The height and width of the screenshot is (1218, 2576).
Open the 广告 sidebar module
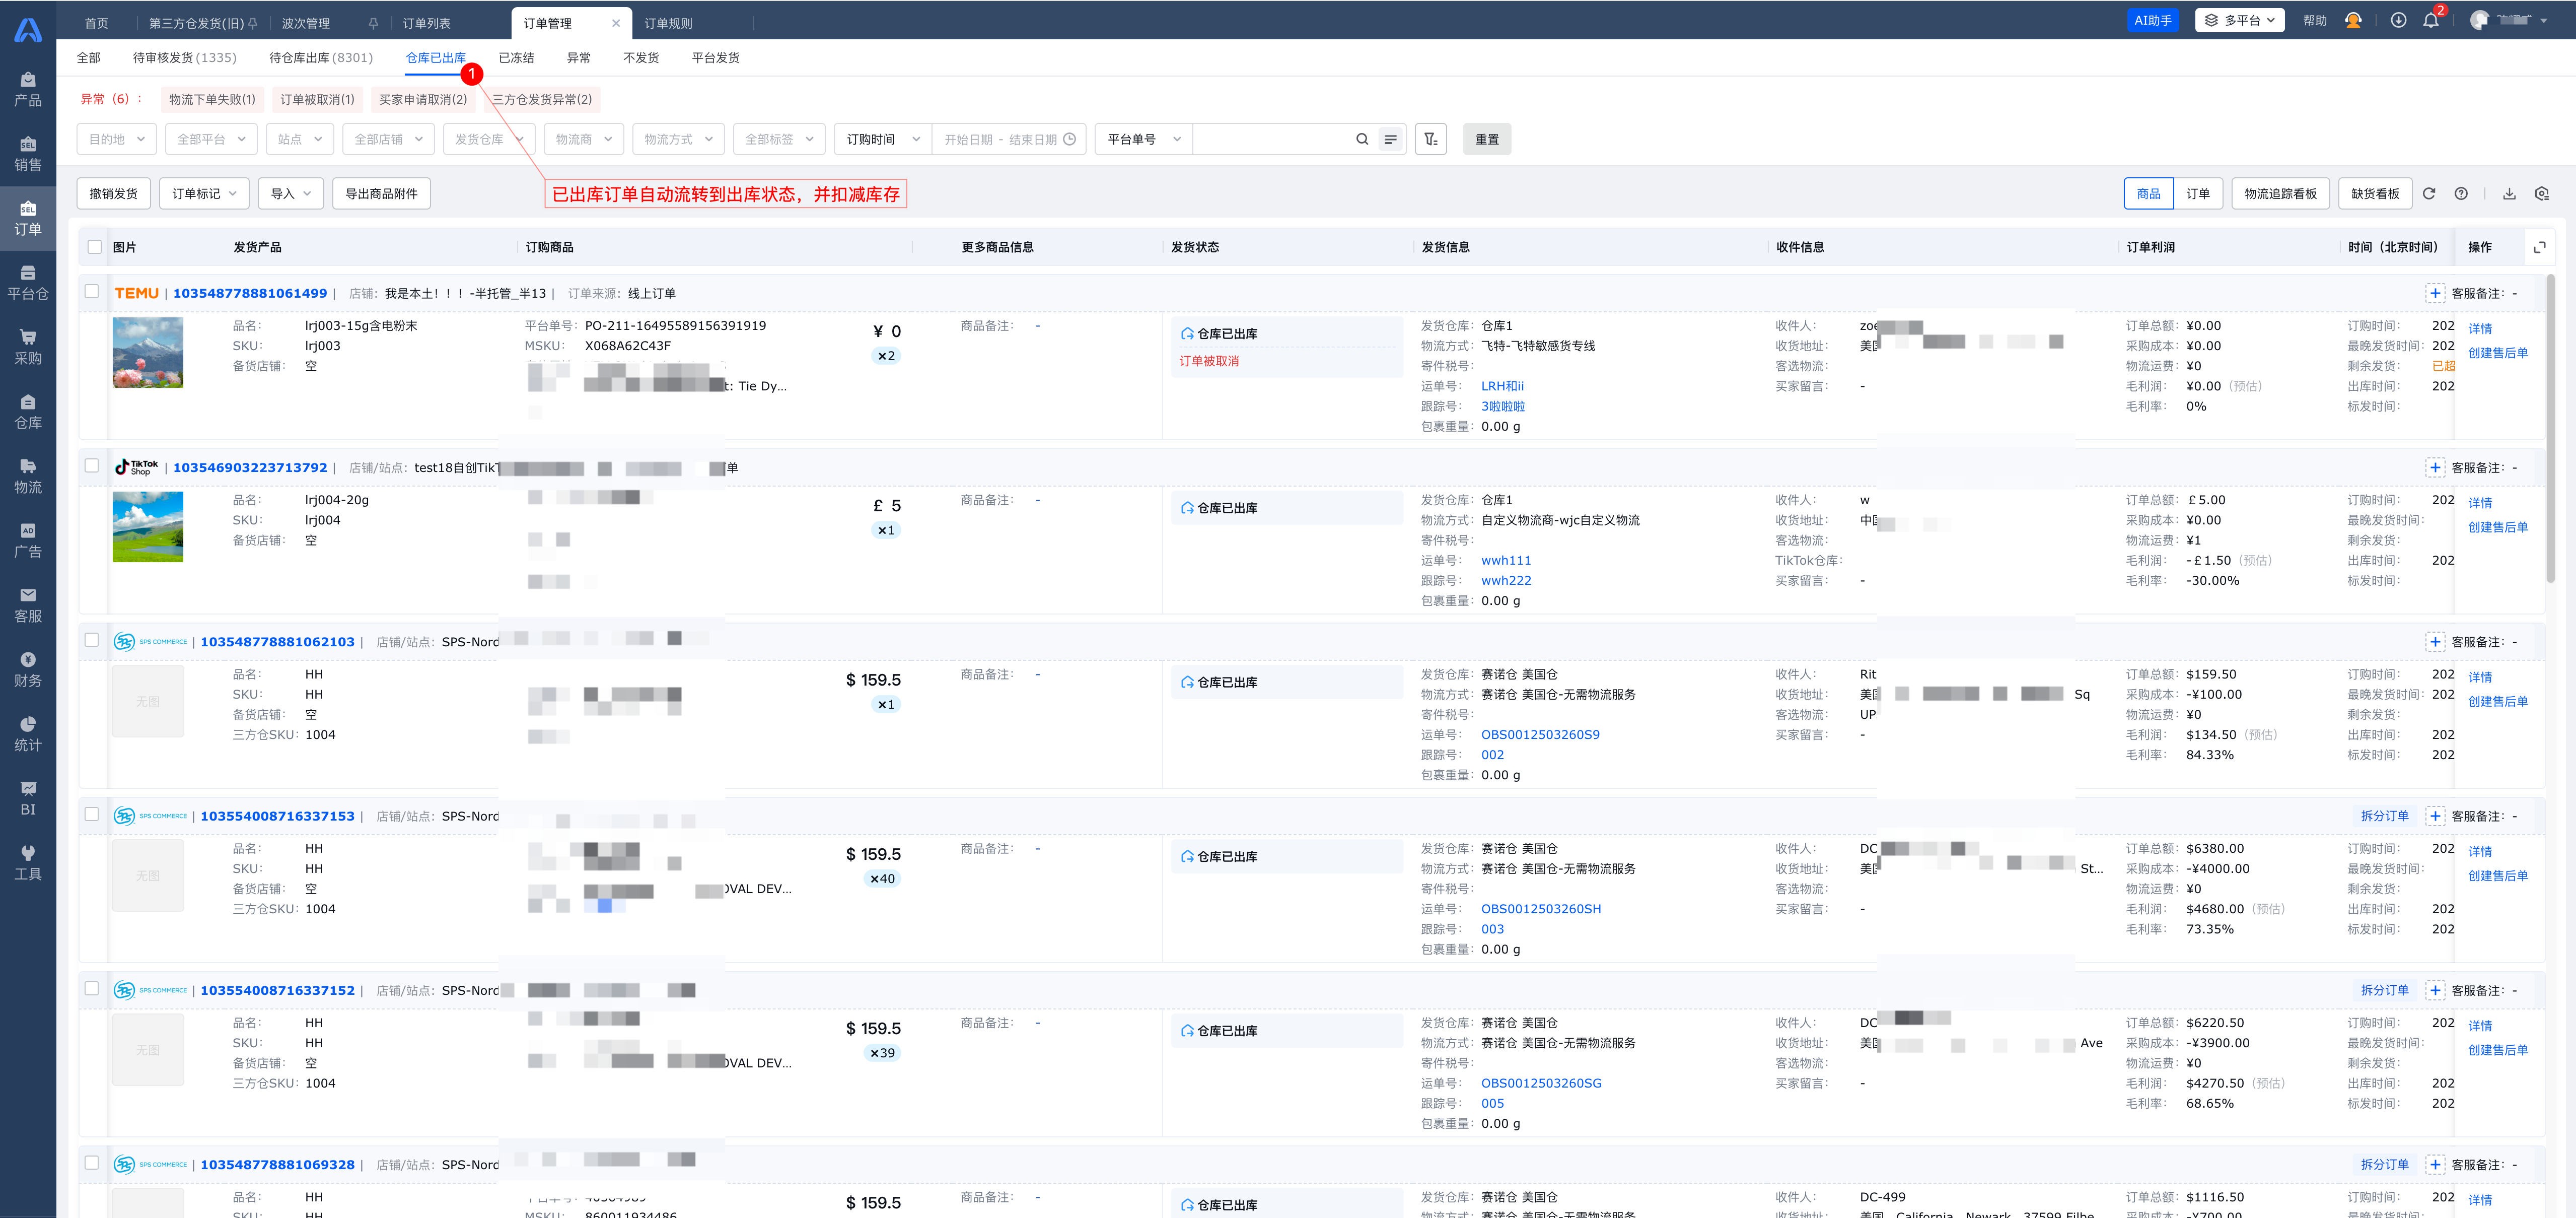coord(28,541)
